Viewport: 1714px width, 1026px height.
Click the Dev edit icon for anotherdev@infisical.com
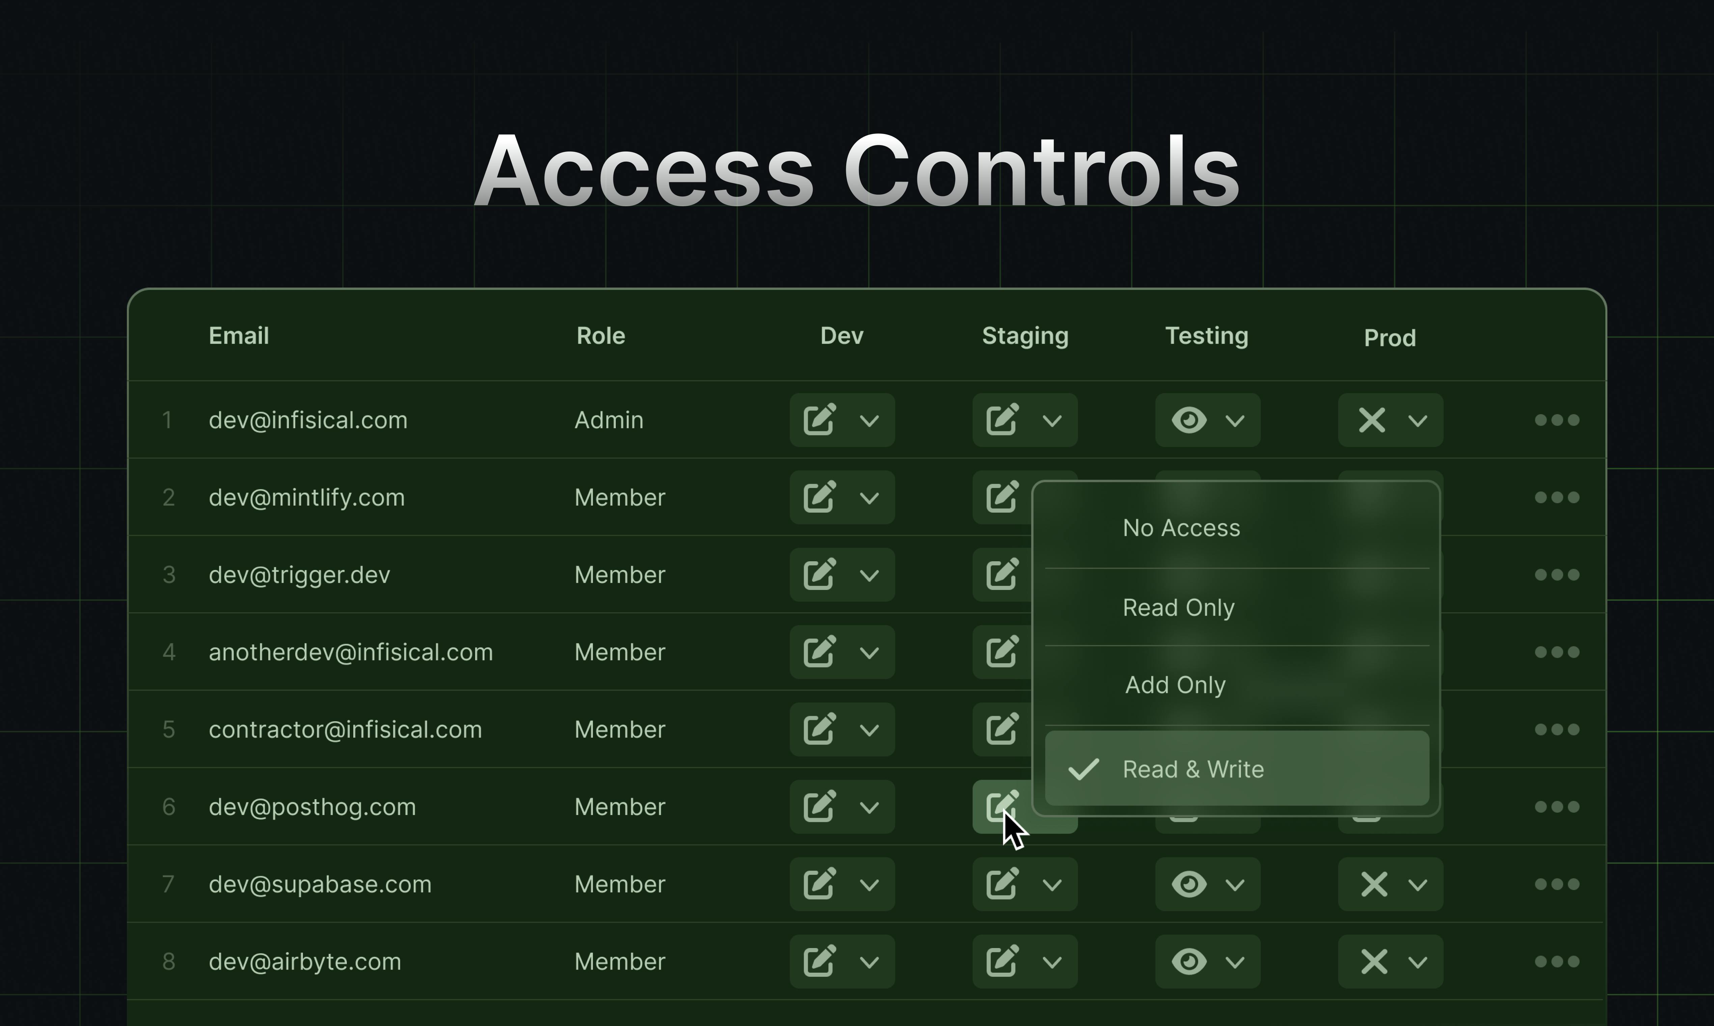tap(820, 651)
